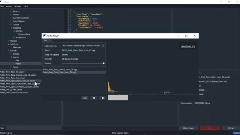Click the Open Image button
Screen dimensions: 240x135
(188, 128)
